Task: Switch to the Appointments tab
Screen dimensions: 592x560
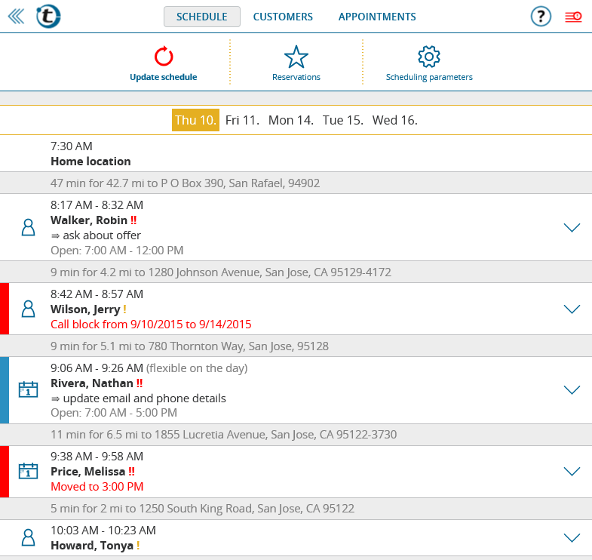Action: (377, 17)
